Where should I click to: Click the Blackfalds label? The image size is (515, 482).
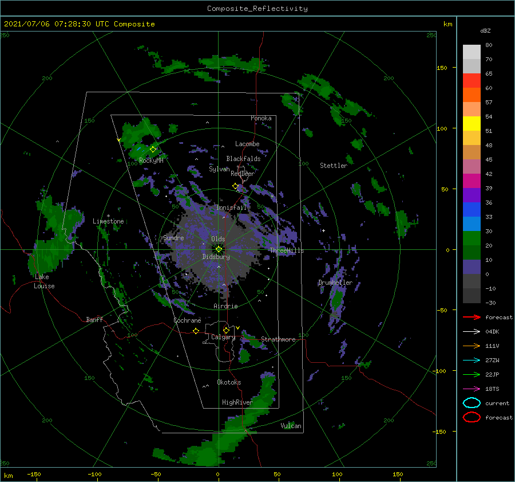pyautogui.click(x=243, y=159)
